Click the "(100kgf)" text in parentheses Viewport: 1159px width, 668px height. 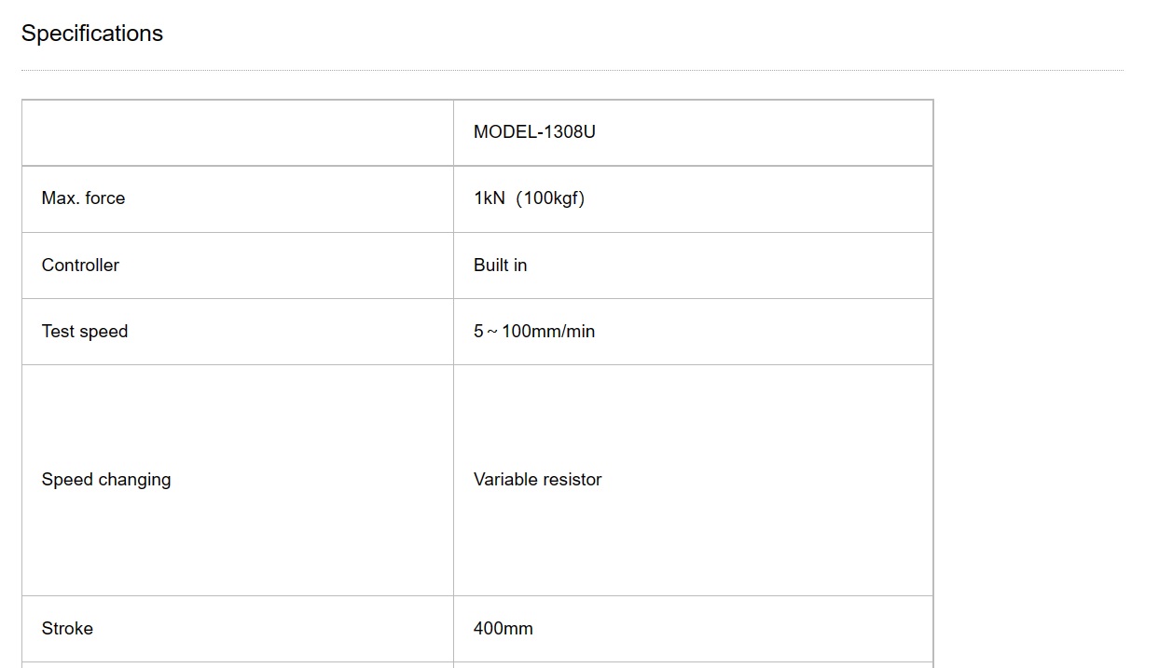point(550,198)
